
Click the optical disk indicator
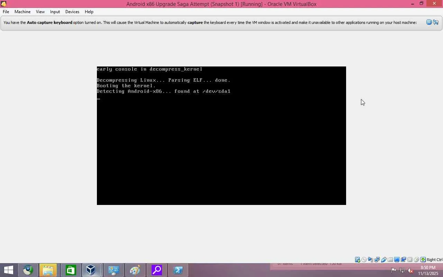click(364, 260)
